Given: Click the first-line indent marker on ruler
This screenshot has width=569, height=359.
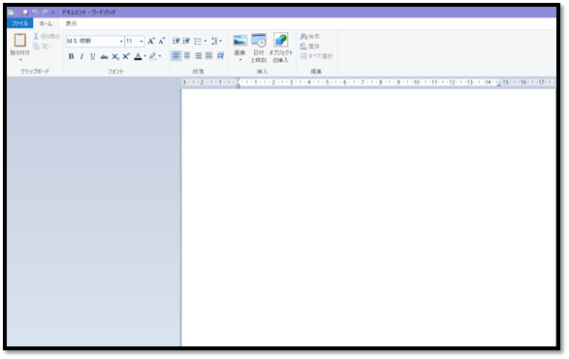Looking at the screenshot, I should pyautogui.click(x=237, y=80).
